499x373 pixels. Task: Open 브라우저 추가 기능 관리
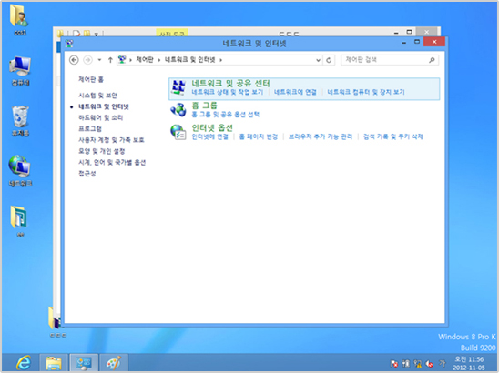point(321,136)
